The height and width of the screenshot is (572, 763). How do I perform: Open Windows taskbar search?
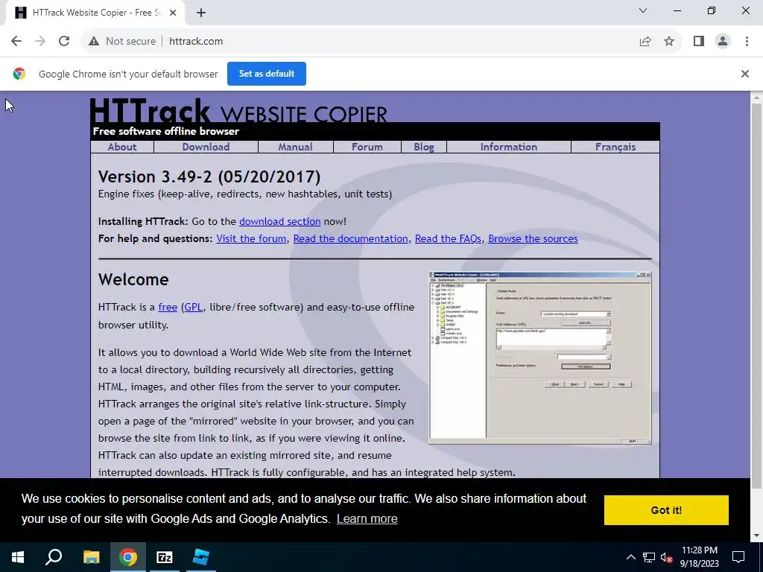tap(54, 557)
